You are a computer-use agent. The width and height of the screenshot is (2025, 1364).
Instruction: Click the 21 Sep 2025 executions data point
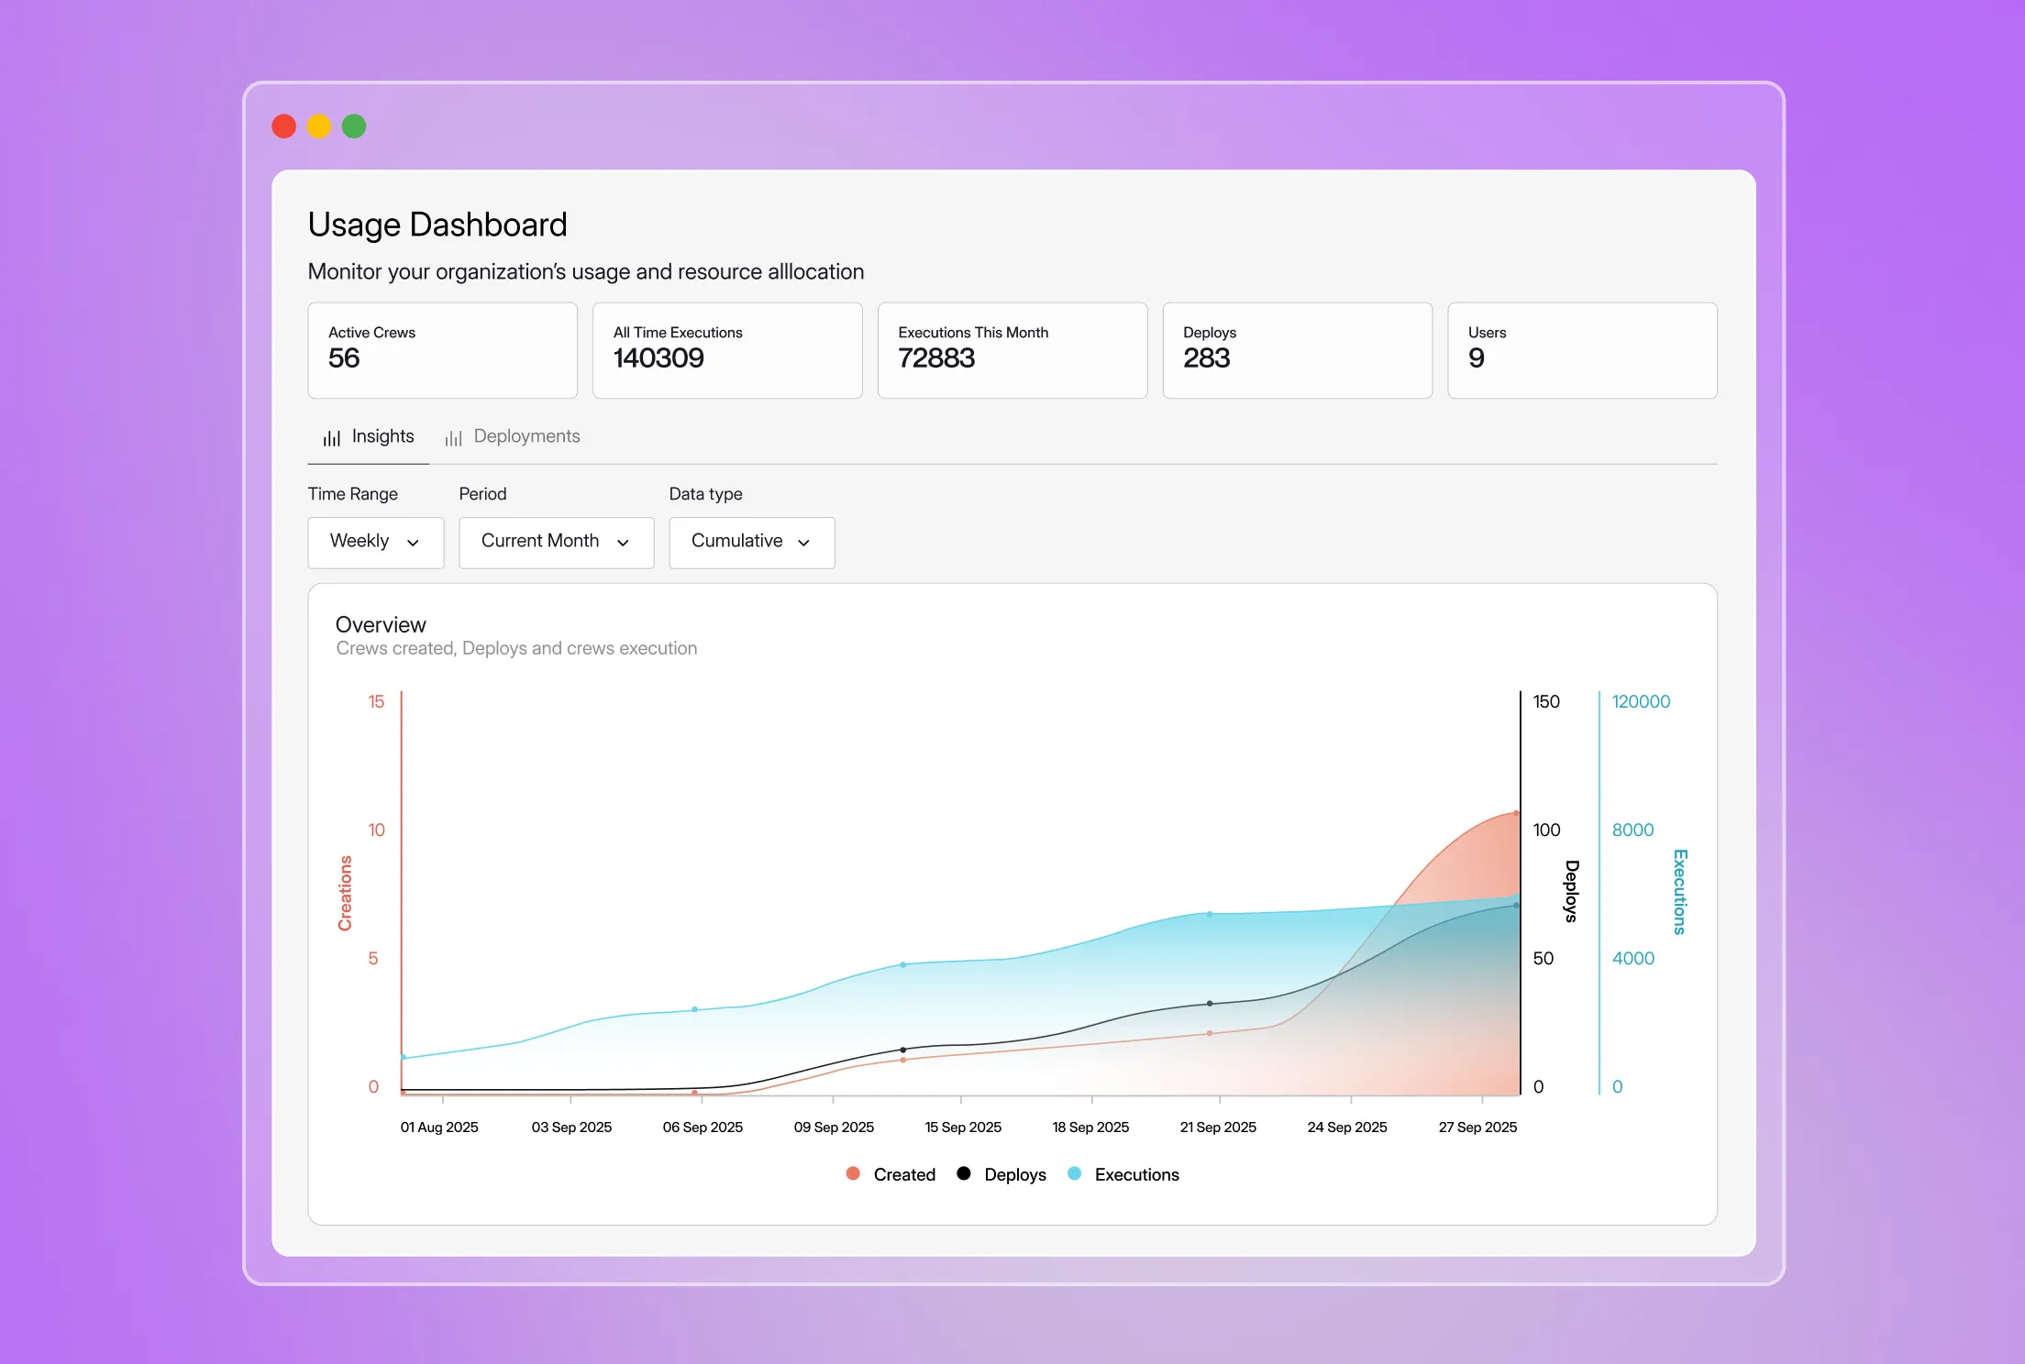pos(1210,914)
